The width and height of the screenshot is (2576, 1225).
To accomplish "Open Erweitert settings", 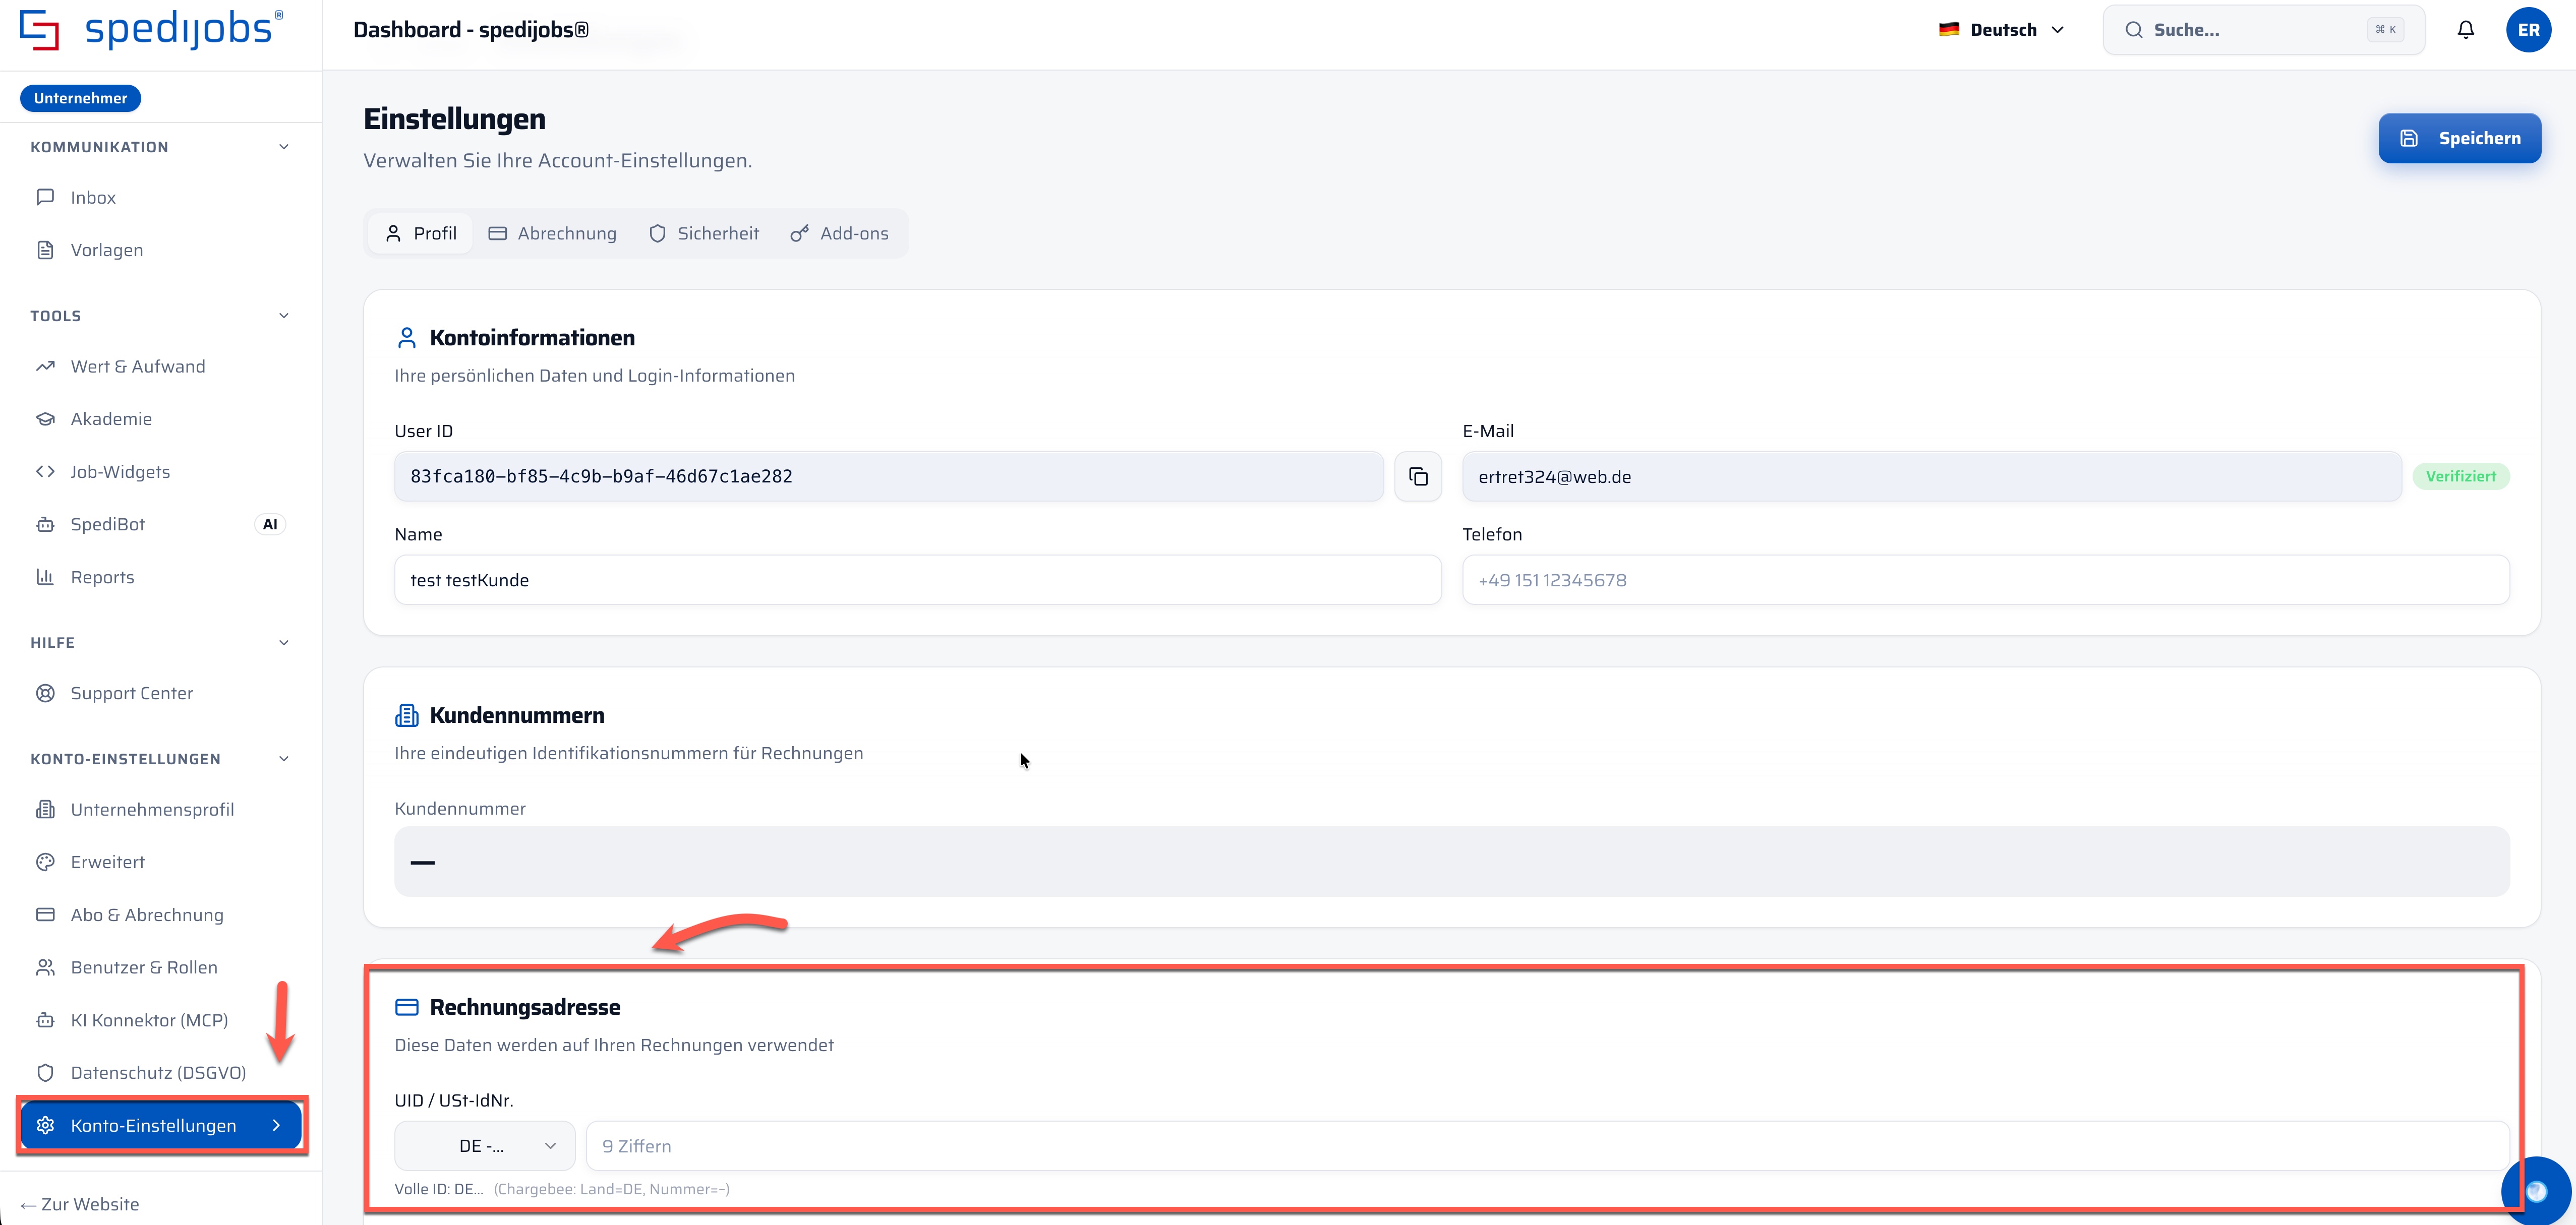I will tap(160, 862).
